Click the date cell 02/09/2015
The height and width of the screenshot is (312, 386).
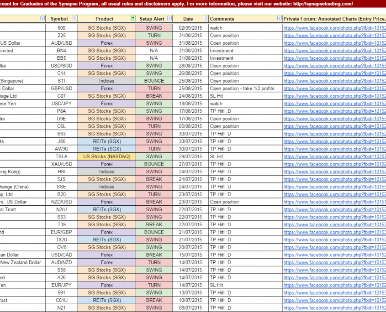190,28
